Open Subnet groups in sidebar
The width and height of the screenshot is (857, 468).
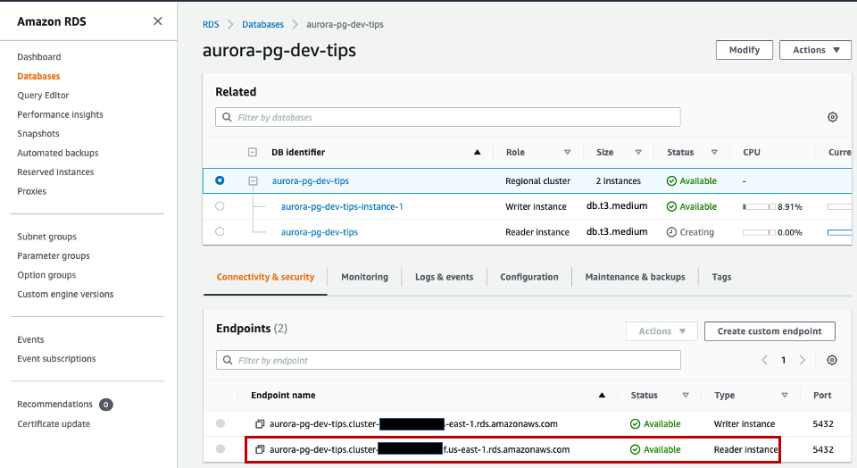[46, 237]
